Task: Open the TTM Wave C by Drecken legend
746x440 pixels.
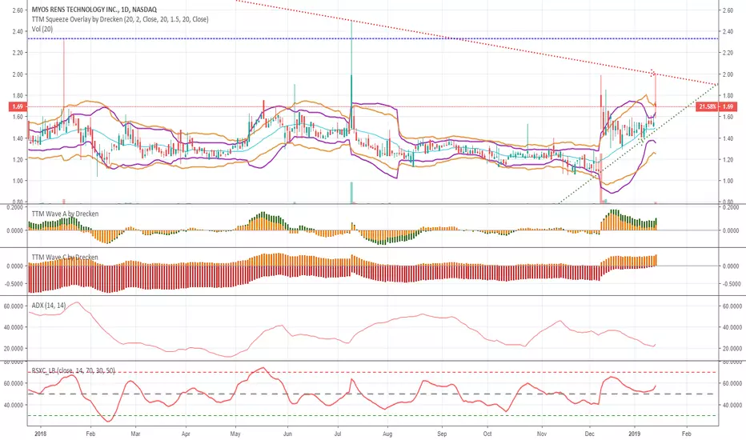Action: click(65, 257)
